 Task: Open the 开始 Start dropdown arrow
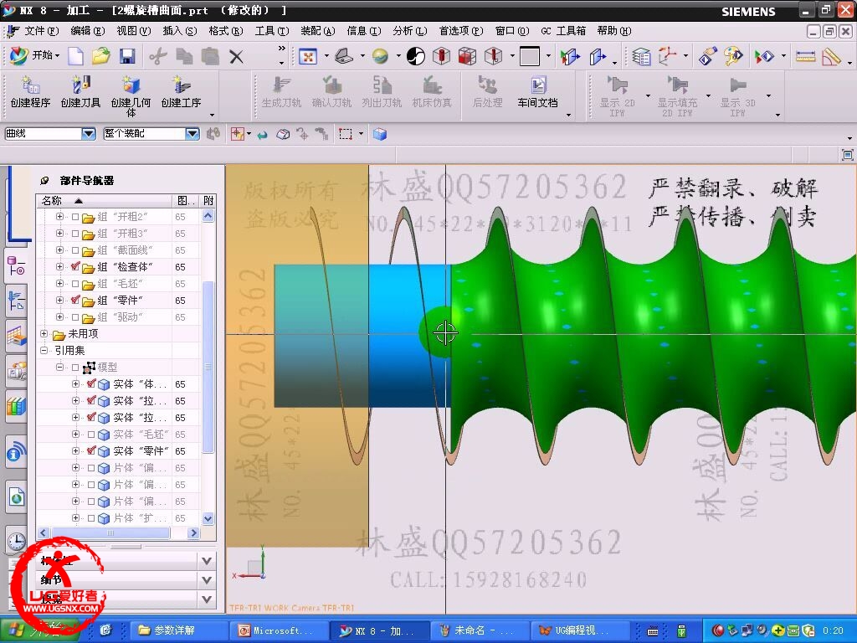[x=58, y=56]
